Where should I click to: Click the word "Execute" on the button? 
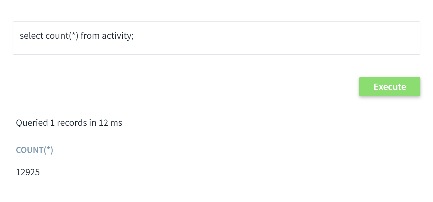[389, 87]
